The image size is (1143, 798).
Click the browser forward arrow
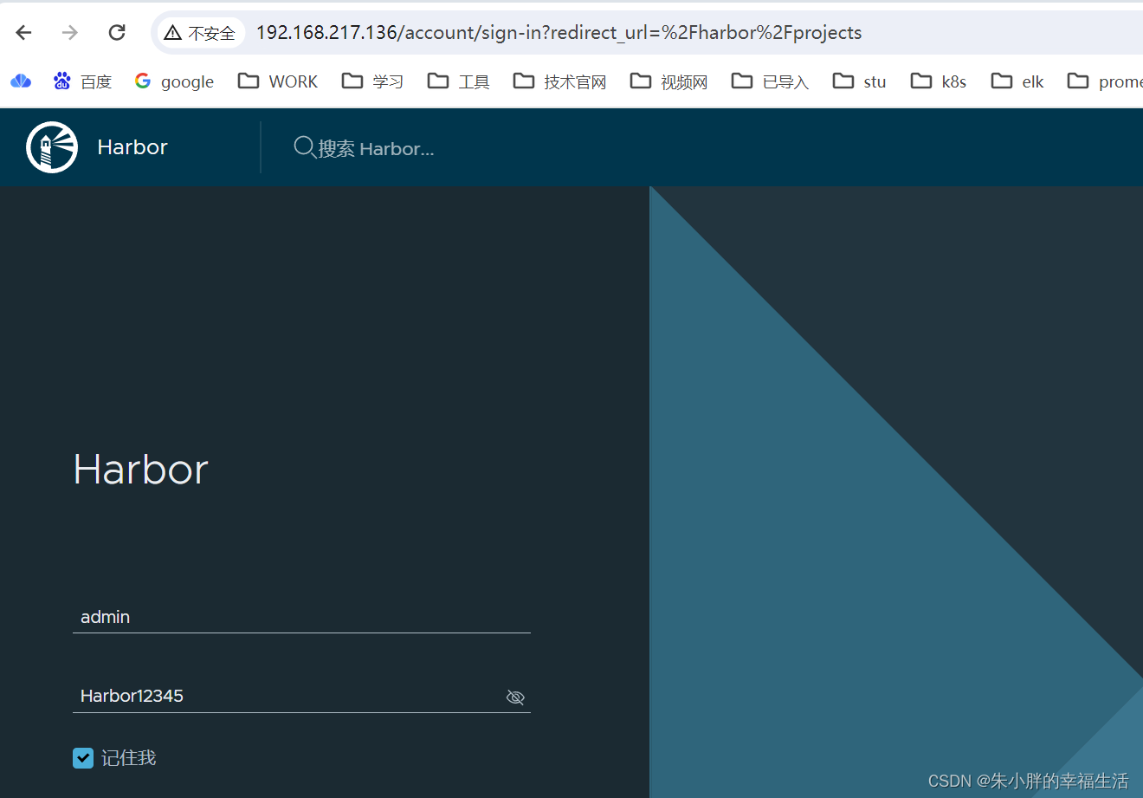pyautogui.click(x=70, y=33)
